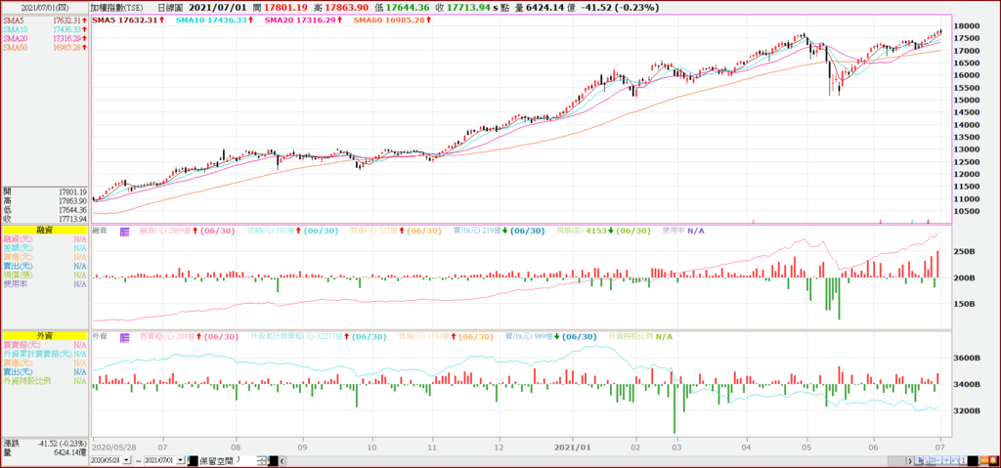Click sidebar 使用率 N/A row
Viewport: 1001px width, 468px height.
coord(45,283)
